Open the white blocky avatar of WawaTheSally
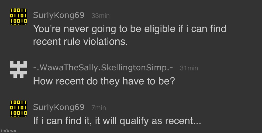 [x=19, y=69]
